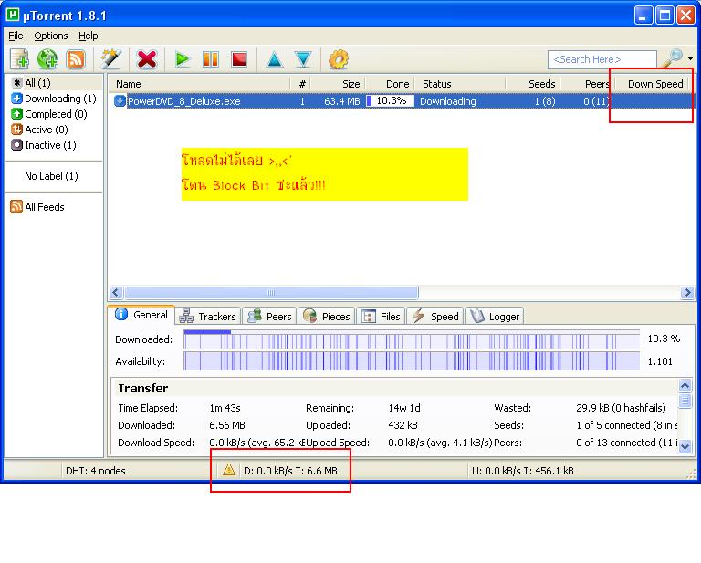Open Preferences gear icon

[339, 59]
